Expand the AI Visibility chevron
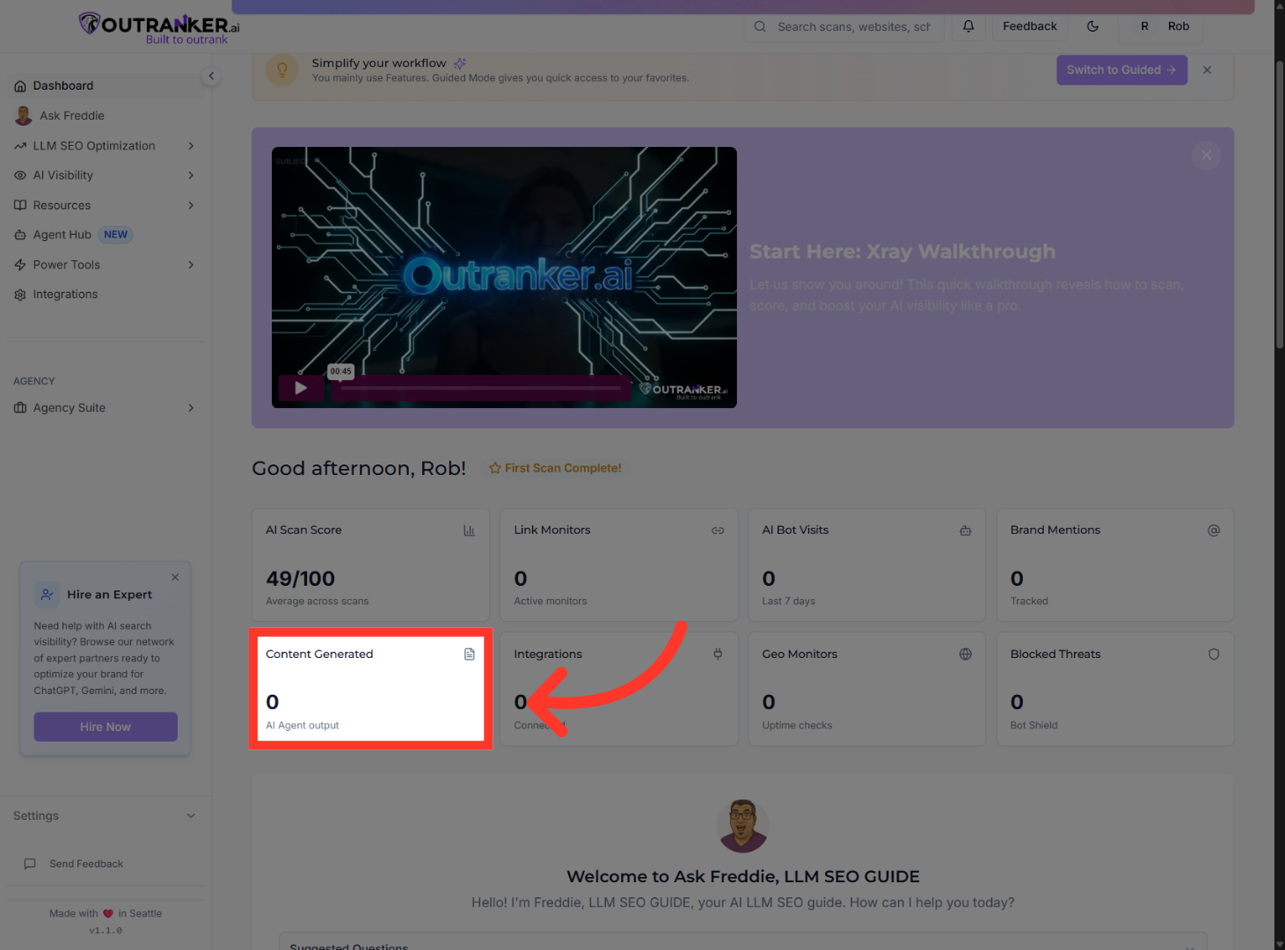The image size is (1285, 950). tap(191, 175)
